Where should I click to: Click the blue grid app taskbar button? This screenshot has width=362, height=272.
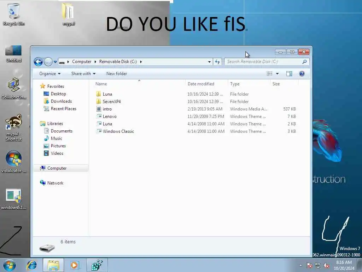tap(97, 265)
